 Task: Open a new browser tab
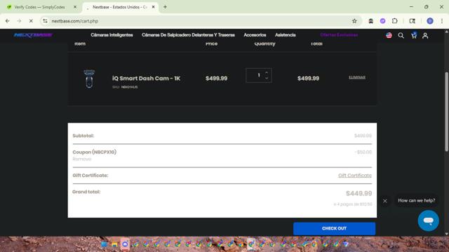165,7
